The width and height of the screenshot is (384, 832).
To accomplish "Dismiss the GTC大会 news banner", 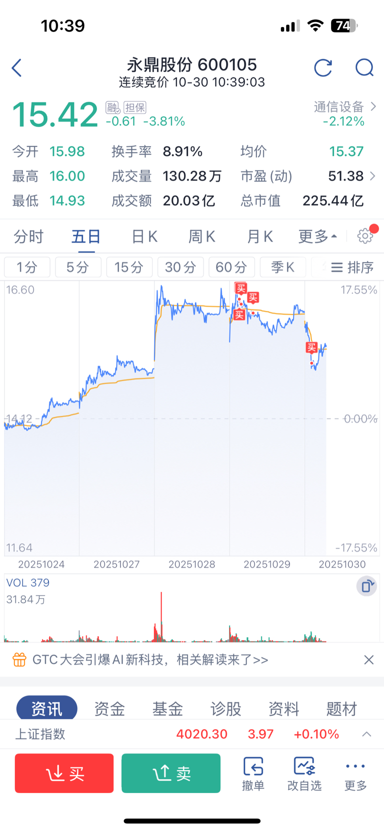I will coord(369,659).
